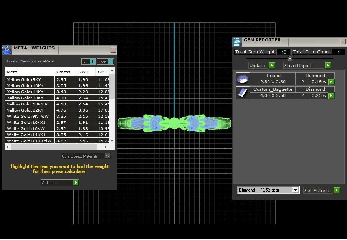Image resolution: width=347 pixels, height=240 pixels.
Task: Click the Calculate button
Action: tap(60, 183)
